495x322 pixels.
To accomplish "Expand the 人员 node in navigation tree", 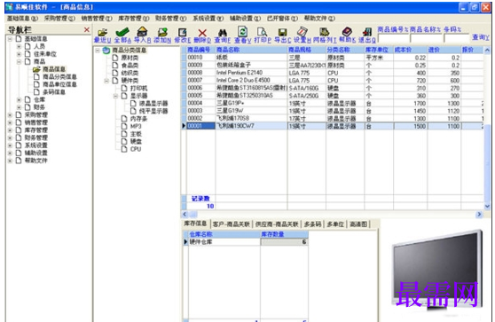I will 19,46.
